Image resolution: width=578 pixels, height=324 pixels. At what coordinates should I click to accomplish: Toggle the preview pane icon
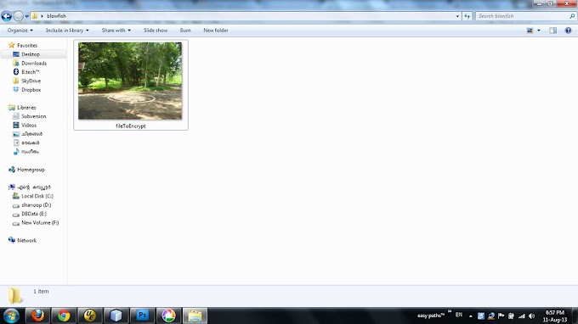pos(553,31)
